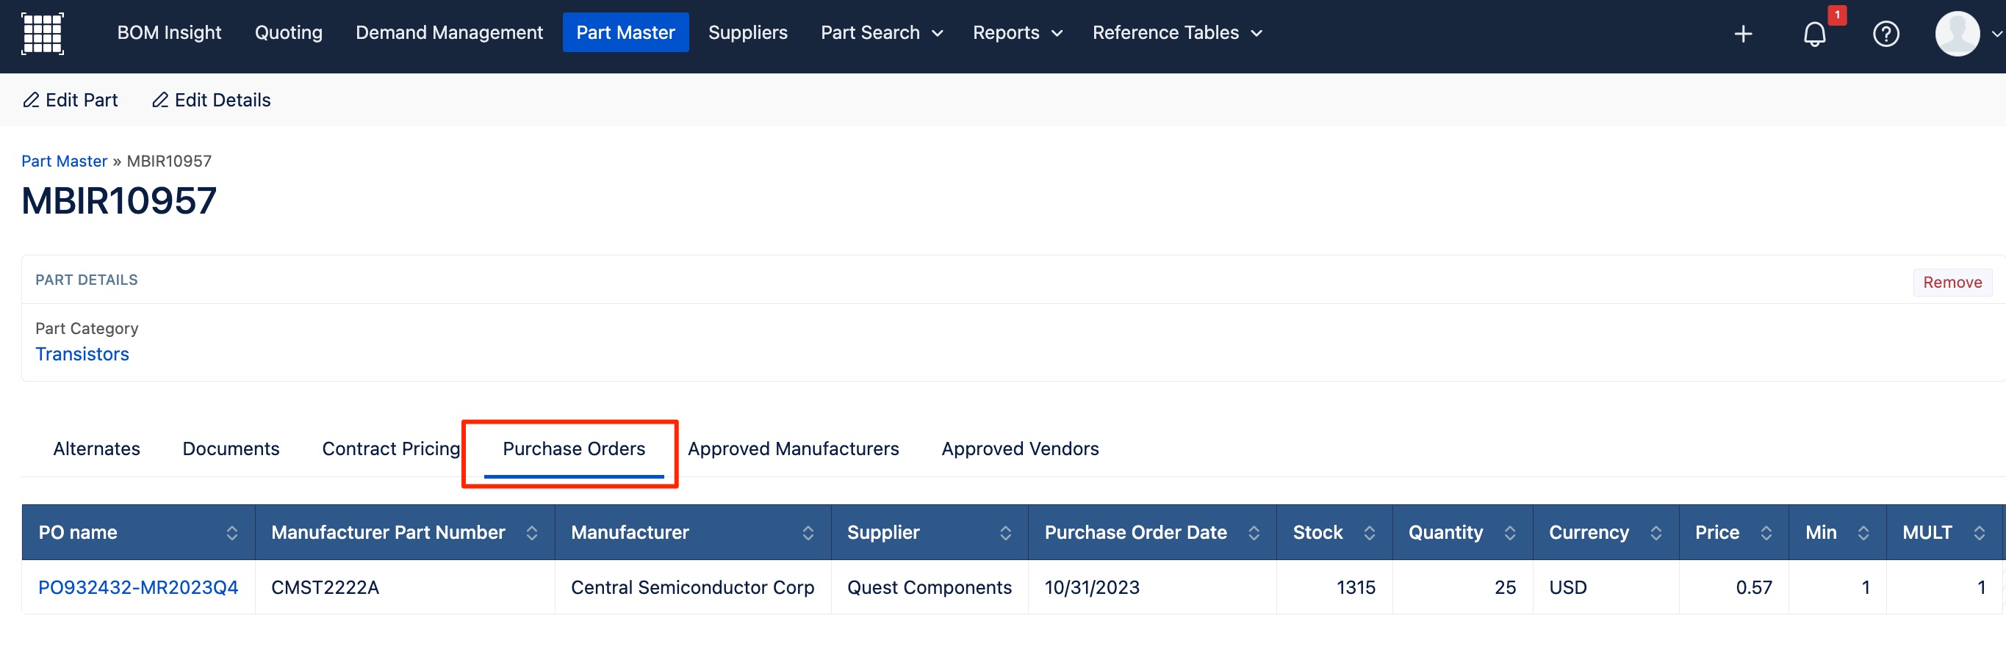
Task: Sort by Manufacturer Part Number arrows
Action: [532, 532]
